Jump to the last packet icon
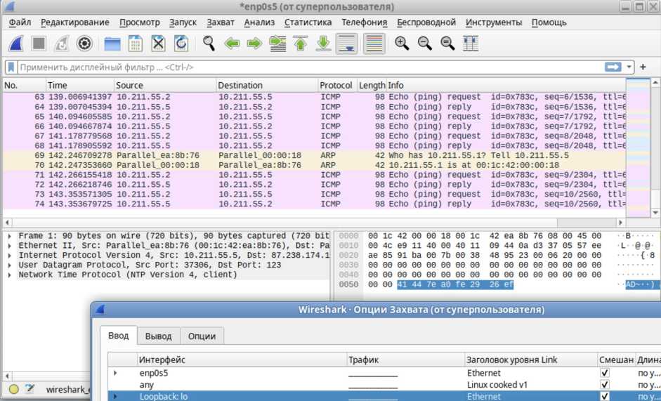The width and height of the screenshot is (661, 401). click(x=323, y=44)
